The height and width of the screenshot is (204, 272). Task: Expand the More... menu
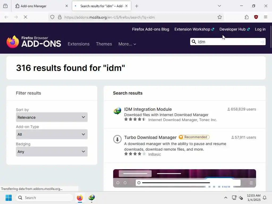pyautogui.click(x=127, y=44)
